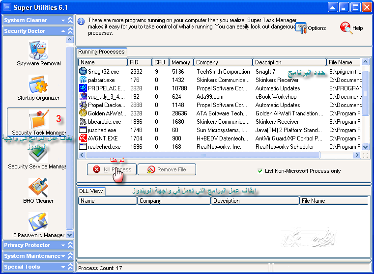Open the Spyware Removal tool icon
The image size is (374, 274).
38,50
